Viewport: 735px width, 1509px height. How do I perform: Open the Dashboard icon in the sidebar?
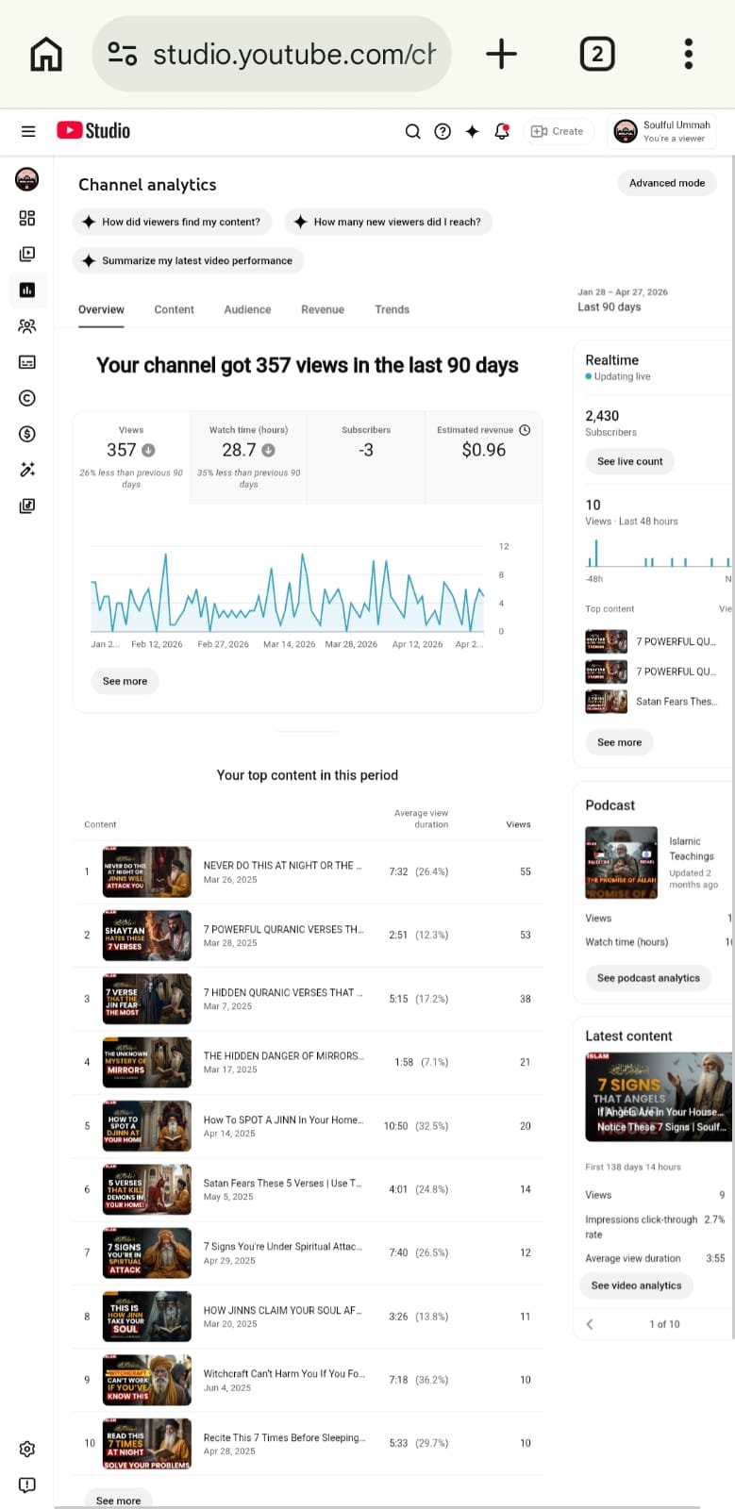[x=27, y=218]
